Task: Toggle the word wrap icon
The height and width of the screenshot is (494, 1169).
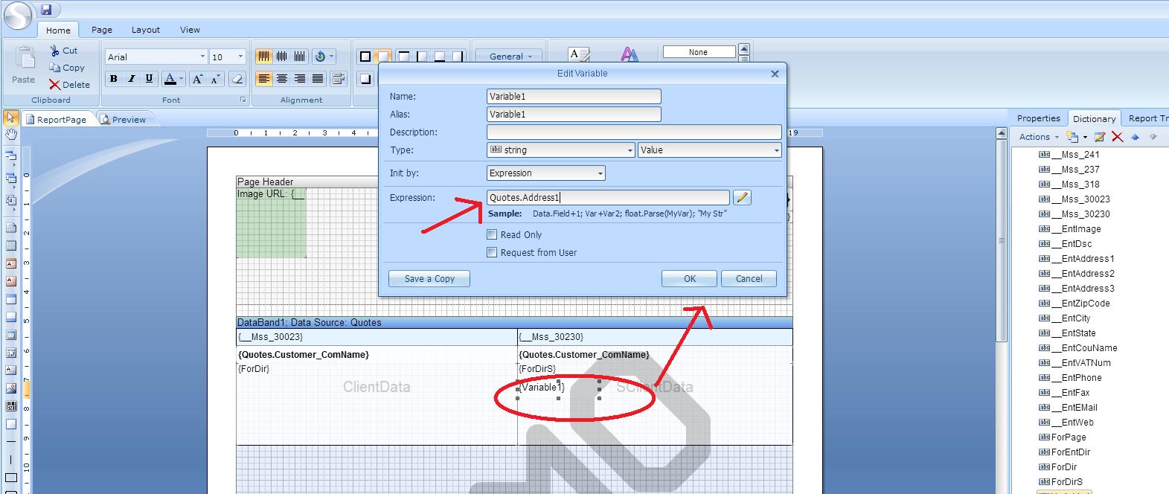Action: coord(338,79)
